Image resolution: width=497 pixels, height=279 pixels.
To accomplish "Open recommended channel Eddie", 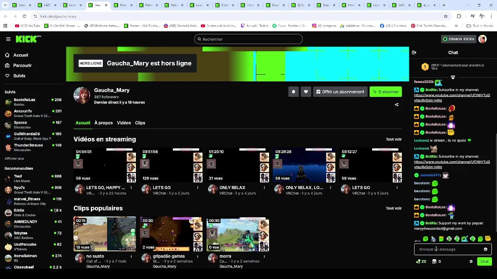I will pos(33,212).
